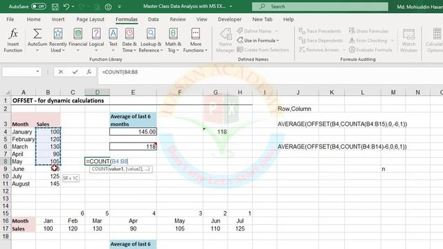Click the Row,Column text cell
443x249 pixels.
tap(294, 109)
